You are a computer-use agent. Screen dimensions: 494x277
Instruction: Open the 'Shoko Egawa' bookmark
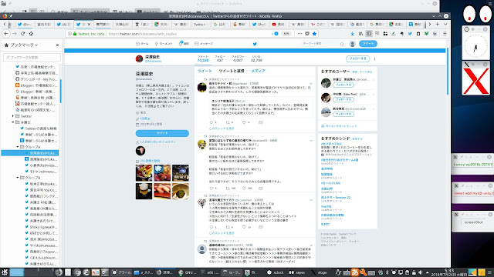click(x=41, y=227)
